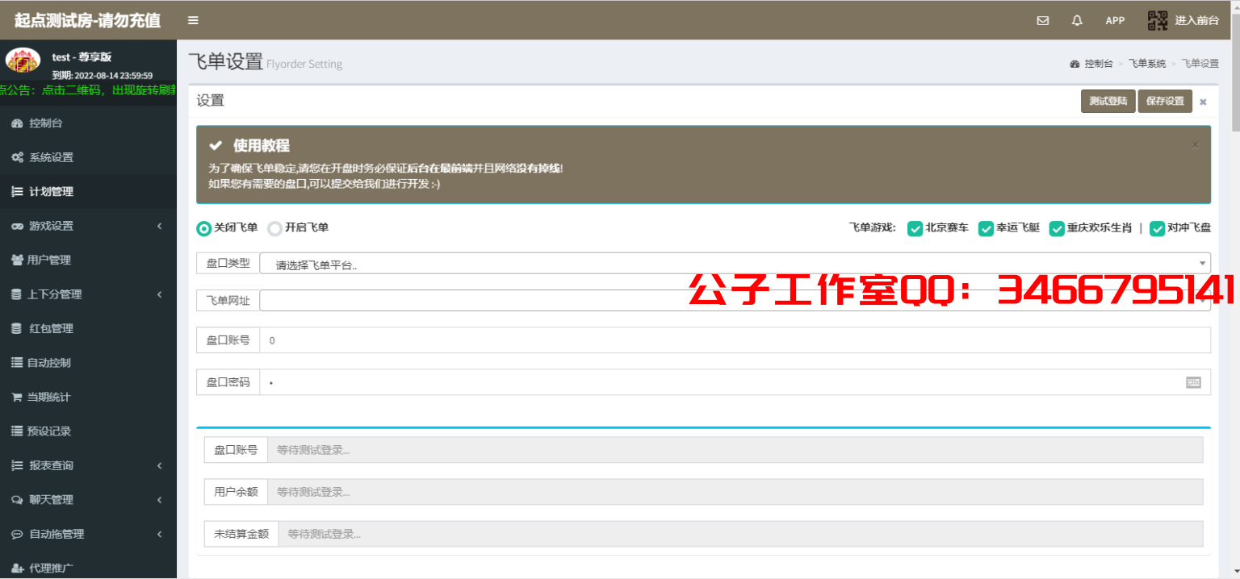Expand 上下分管理 chevron arrow

point(160,294)
